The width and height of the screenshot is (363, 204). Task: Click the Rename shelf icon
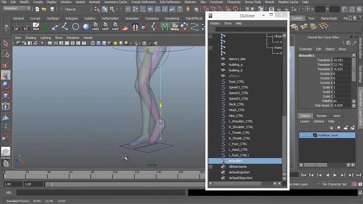click(x=175, y=27)
